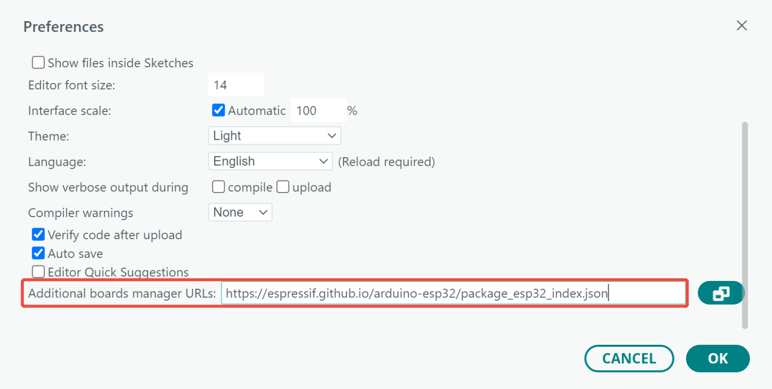Click the OK button
This screenshot has height=389, width=772.
tap(718, 358)
